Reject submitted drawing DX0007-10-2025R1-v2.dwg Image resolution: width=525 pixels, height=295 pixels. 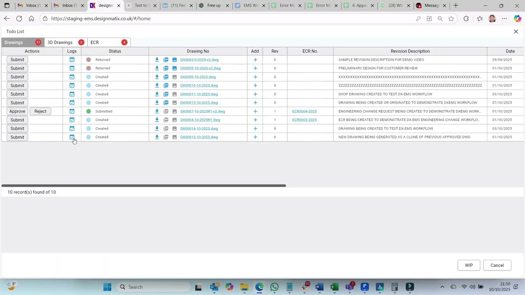[40, 111]
